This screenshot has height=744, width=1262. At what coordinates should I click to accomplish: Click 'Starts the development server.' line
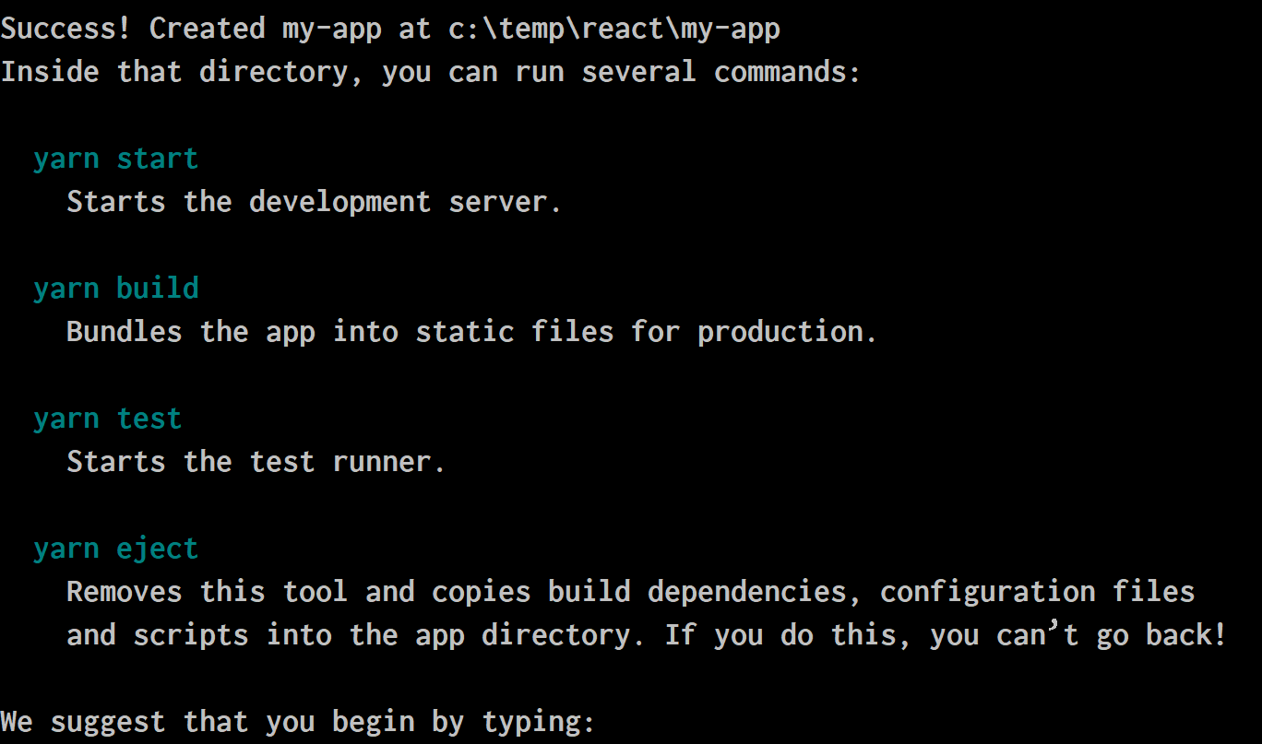coord(315,202)
